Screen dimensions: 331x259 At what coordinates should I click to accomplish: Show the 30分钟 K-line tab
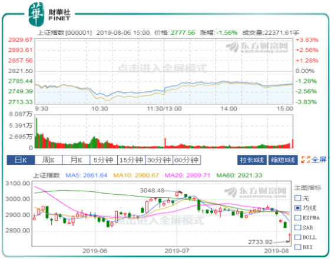tap(159, 160)
